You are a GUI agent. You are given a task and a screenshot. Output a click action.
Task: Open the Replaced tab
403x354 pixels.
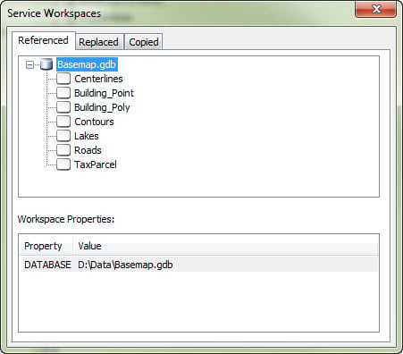point(99,42)
